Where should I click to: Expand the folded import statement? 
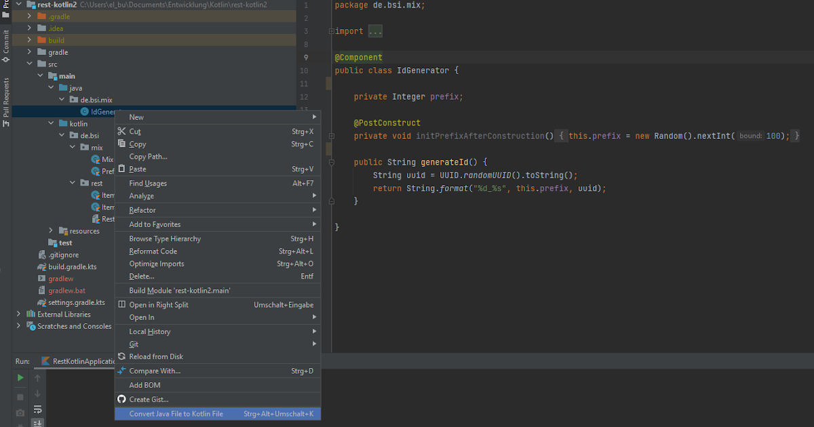(x=374, y=30)
